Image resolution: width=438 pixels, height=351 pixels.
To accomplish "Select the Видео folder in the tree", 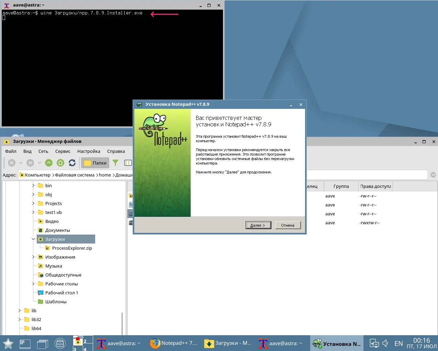I will (x=48, y=221).
